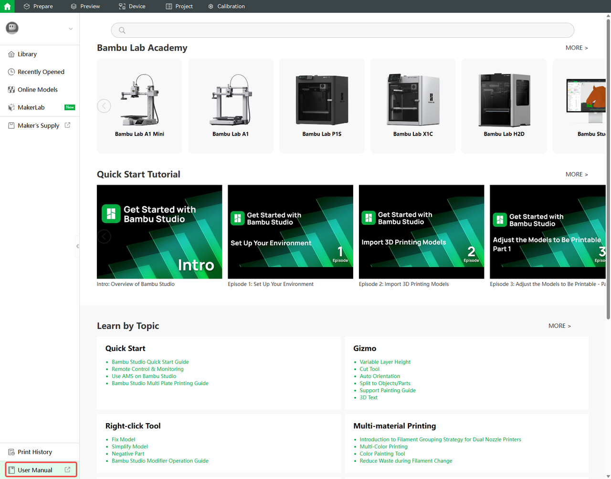
Task: Play the Intro tutorial video thumbnail
Action: [x=159, y=232]
